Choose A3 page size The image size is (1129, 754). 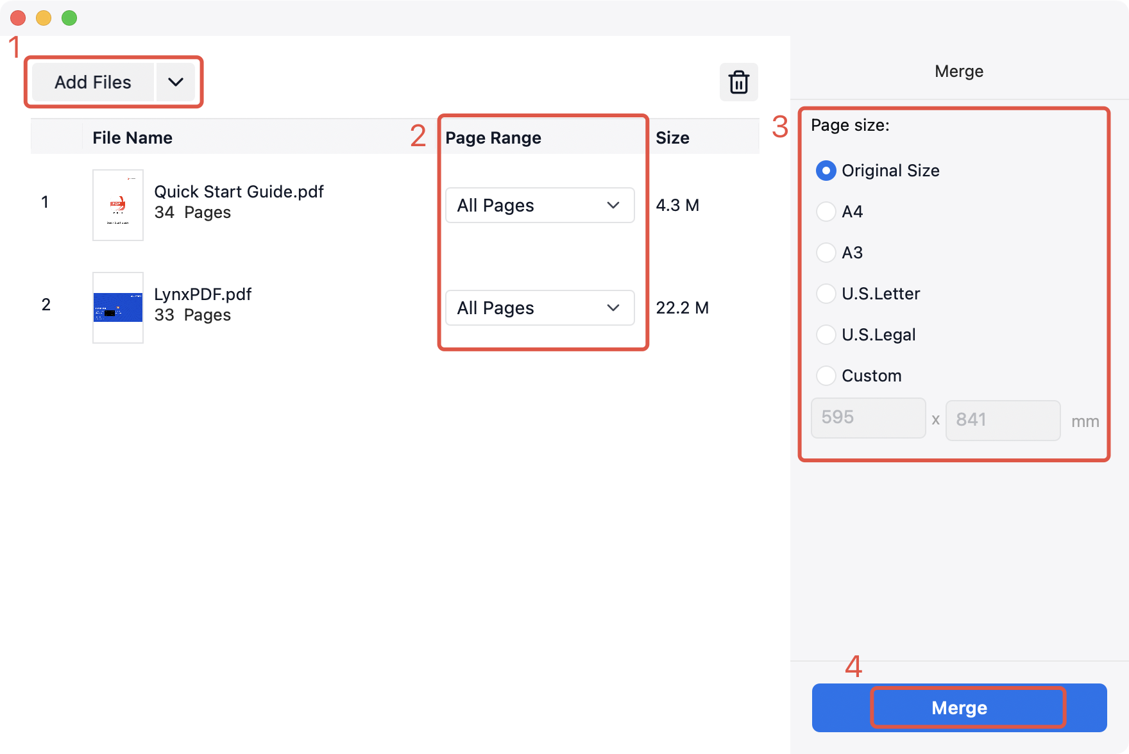pyautogui.click(x=826, y=253)
